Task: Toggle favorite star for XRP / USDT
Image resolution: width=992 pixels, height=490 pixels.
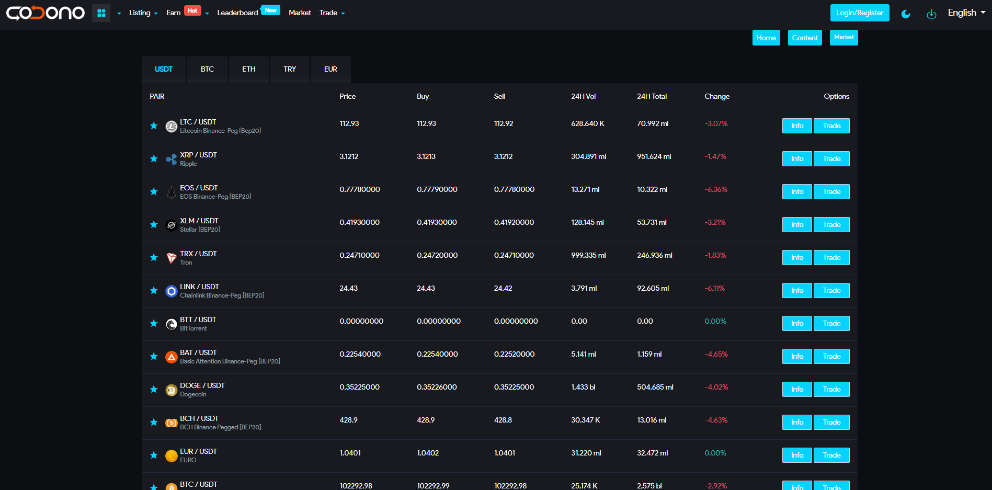Action: [154, 158]
